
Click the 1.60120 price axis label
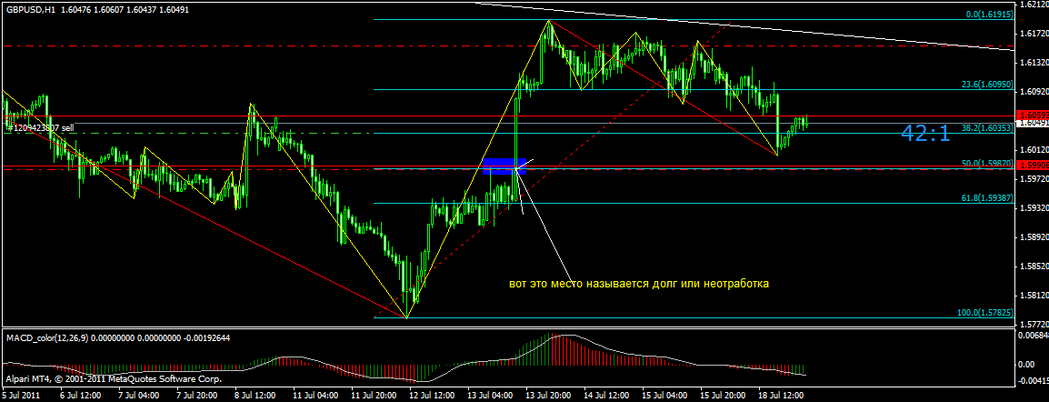(1034, 150)
